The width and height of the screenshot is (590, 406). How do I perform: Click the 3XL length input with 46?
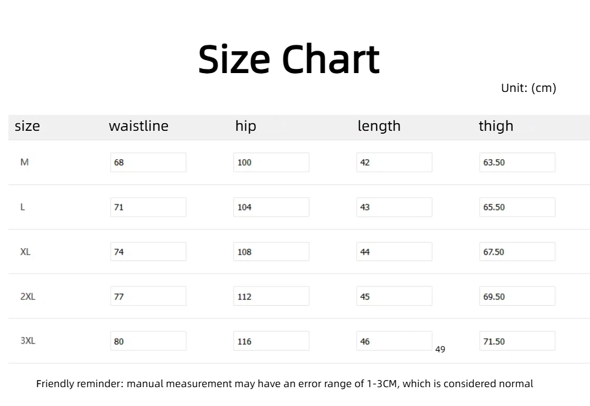394,341
